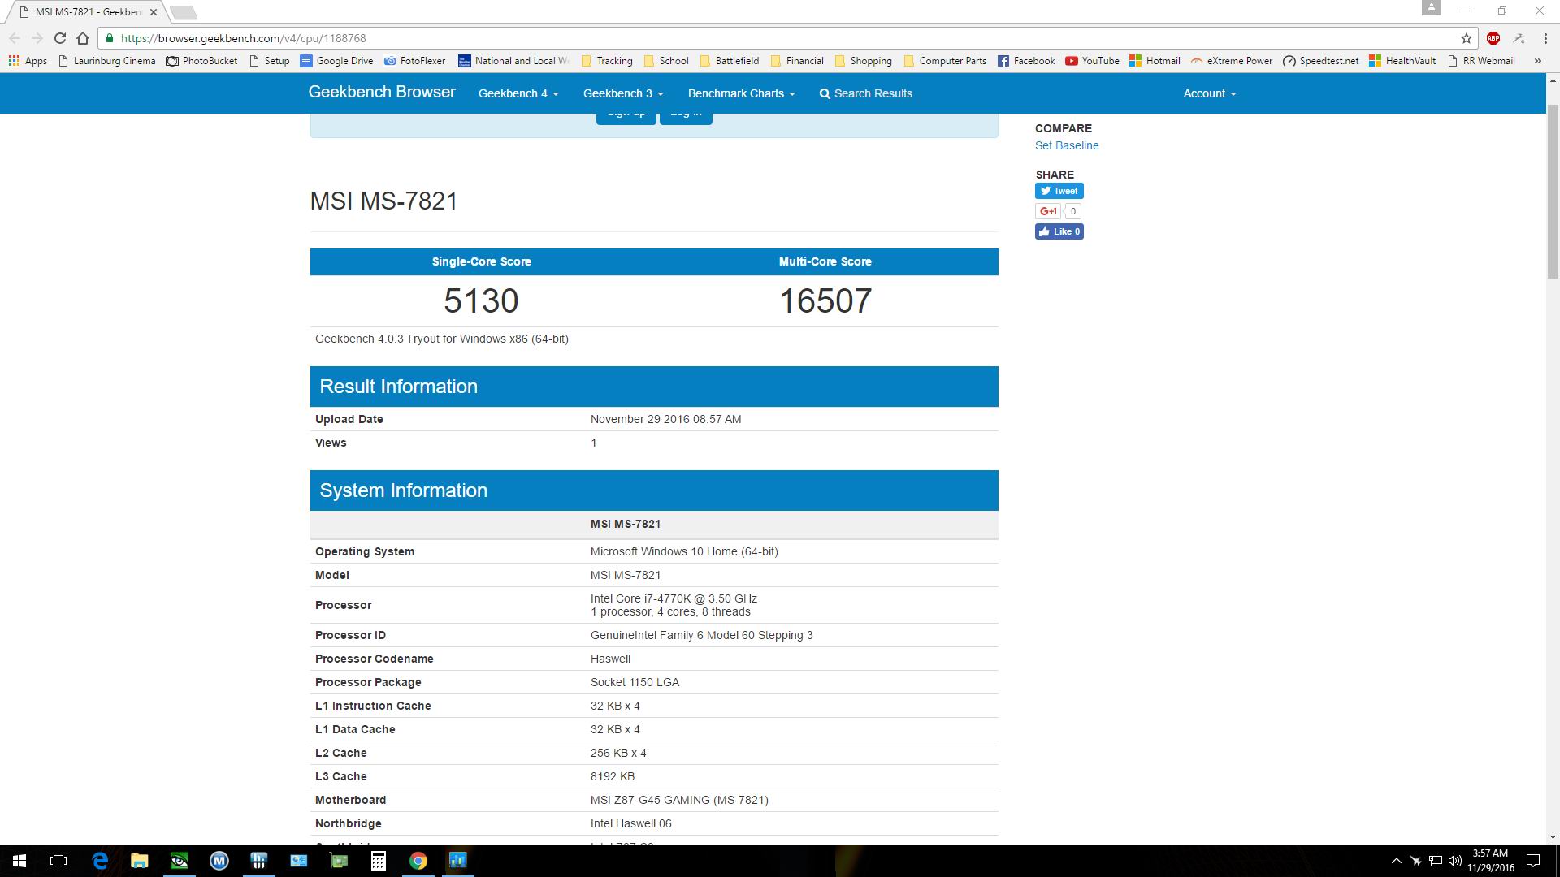Screen dimensions: 1560x877
Task: Open the Shopping bookmark folder
Action: click(863, 61)
